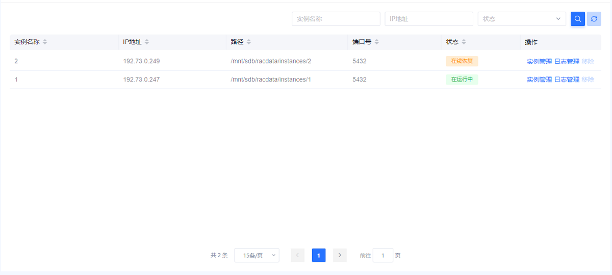The height and width of the screenshot is (275, 612).
Task: Open 实例管理 for instance 2
Action: point(539,62)
